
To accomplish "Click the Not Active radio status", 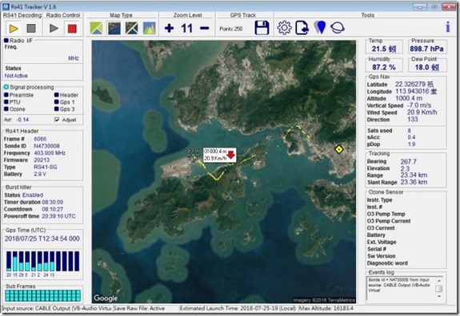I will pos(16,76).
